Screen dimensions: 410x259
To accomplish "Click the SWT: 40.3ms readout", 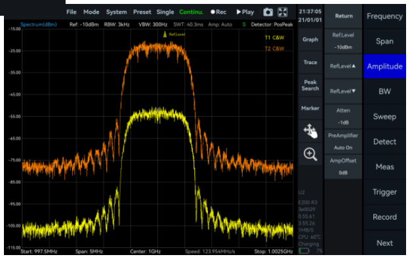I will (188, 24).
